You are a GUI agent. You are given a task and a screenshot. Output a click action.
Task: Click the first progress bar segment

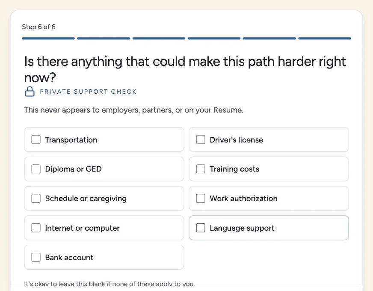pyautogui.click(x=48, y=39)
